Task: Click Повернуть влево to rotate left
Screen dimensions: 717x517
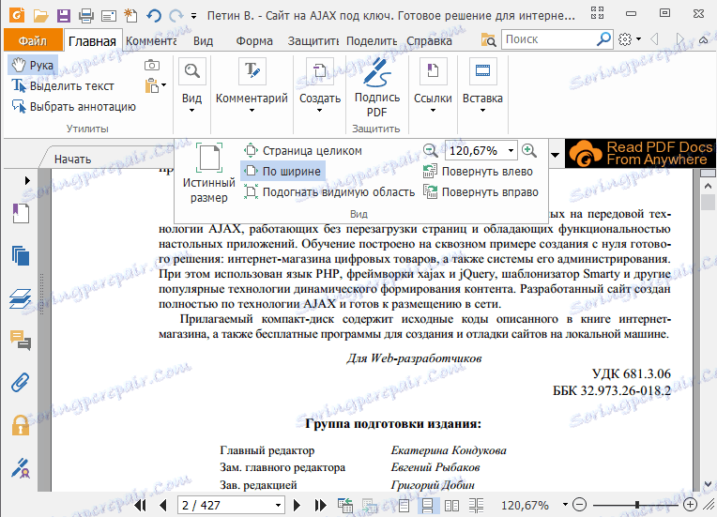Action: (478, 172)
